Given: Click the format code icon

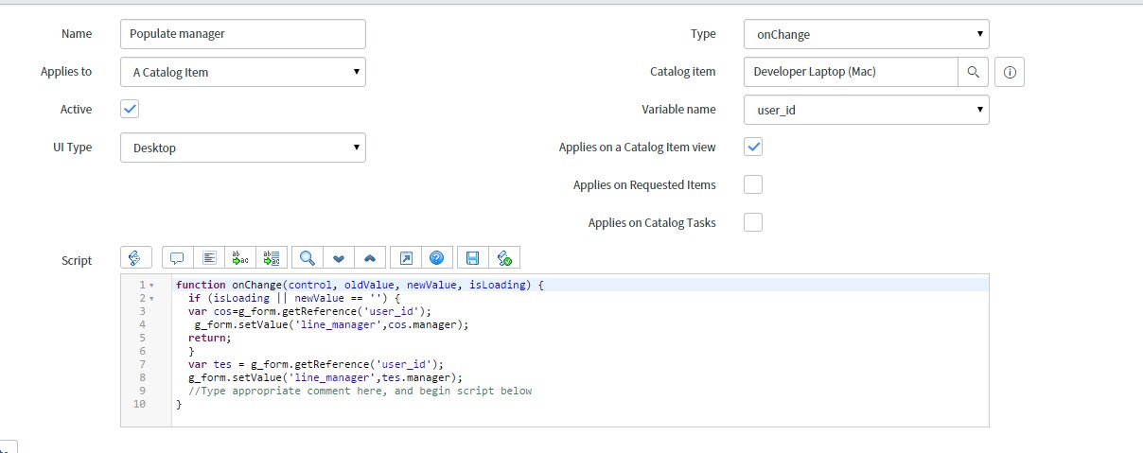Looking at the screenshot, I should point(209,257).
